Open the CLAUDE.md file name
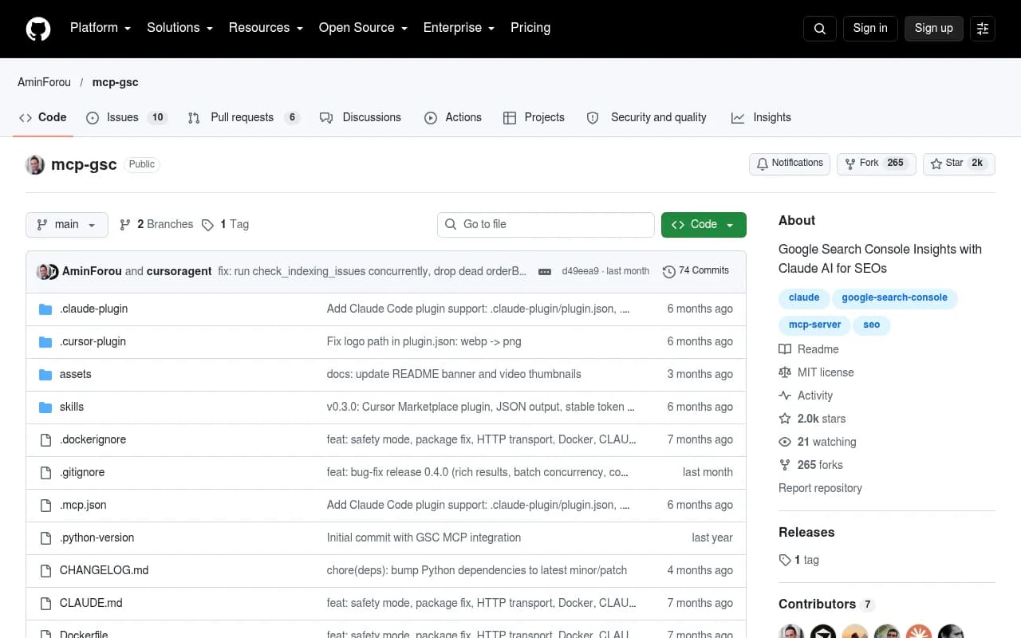The width and height of the screenshot is (1021, 638). click(91, 603)
